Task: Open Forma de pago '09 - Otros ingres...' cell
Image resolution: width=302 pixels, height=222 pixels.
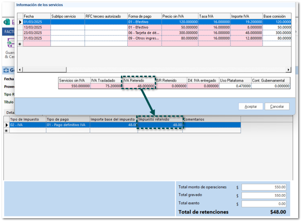Action: pyautogui.click(x=144, y=38)
